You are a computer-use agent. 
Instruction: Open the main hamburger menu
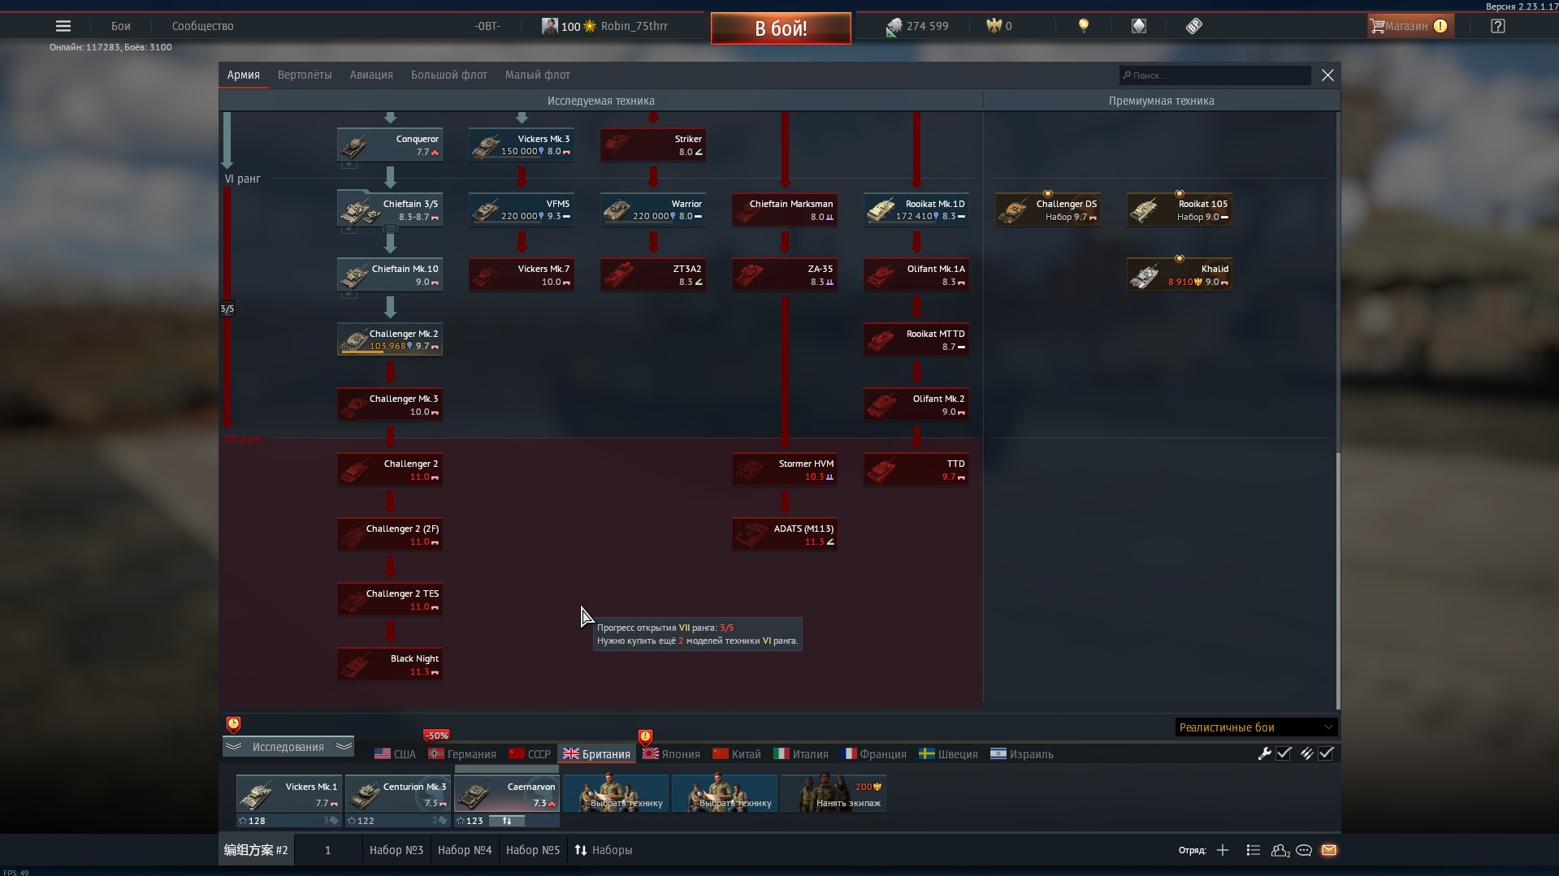tap(63, 26)
